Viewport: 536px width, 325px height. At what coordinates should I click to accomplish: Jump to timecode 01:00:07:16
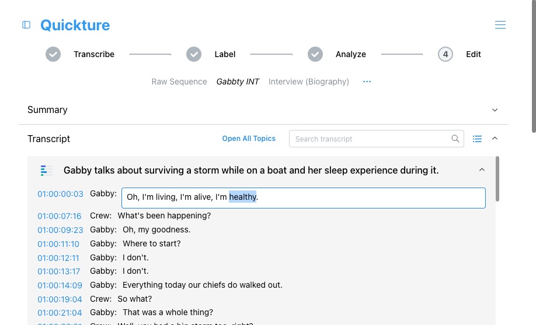coord(60,216)
